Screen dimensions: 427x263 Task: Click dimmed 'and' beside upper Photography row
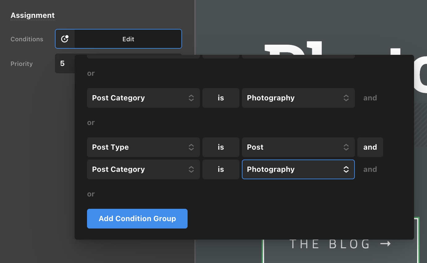pyautogui.click(x=370, y=98)
